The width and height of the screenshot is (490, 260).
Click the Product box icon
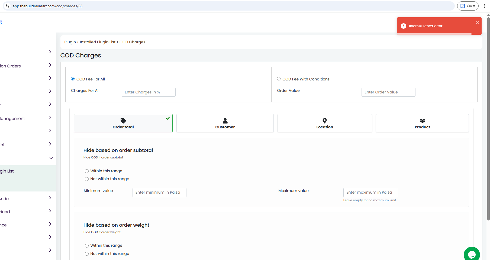tap(422, 121)
